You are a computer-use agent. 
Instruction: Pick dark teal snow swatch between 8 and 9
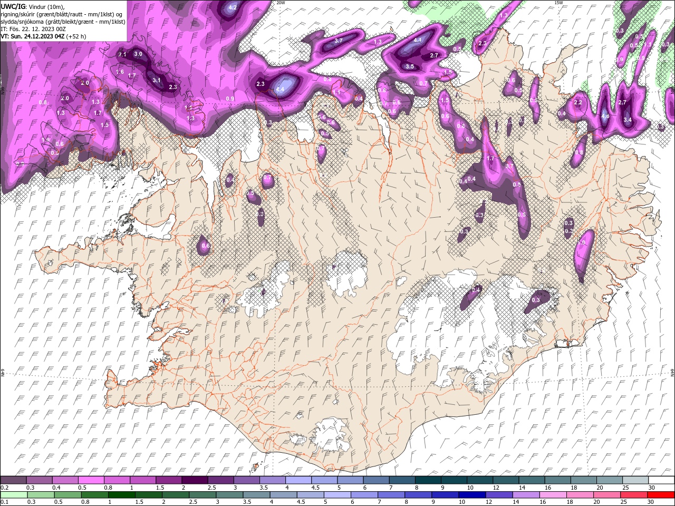[428, 480]
